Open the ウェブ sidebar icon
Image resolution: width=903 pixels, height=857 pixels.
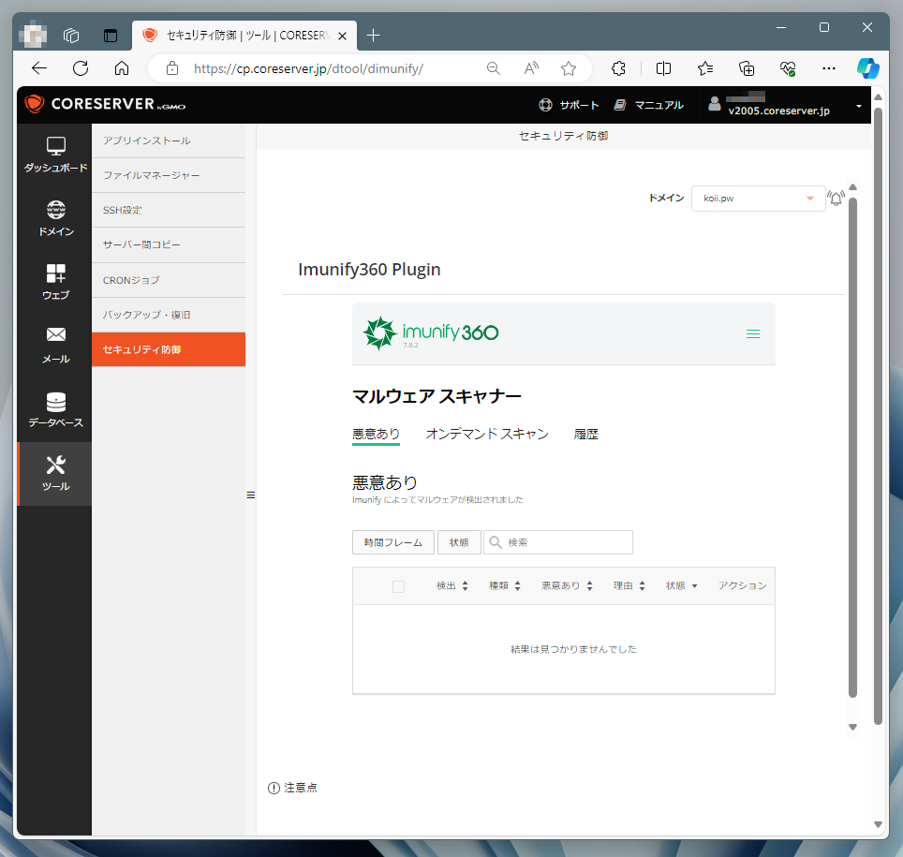tap(55, 282)
